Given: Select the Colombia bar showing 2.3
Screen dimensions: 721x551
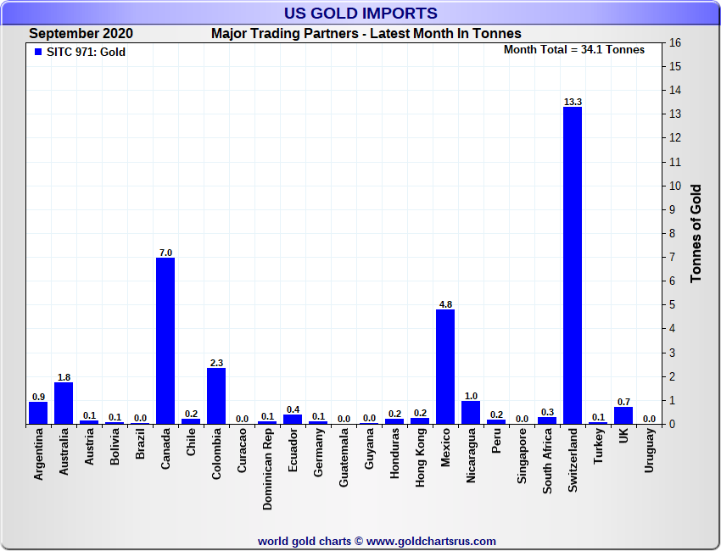Looking at the screenshot, I should [216, 396].
